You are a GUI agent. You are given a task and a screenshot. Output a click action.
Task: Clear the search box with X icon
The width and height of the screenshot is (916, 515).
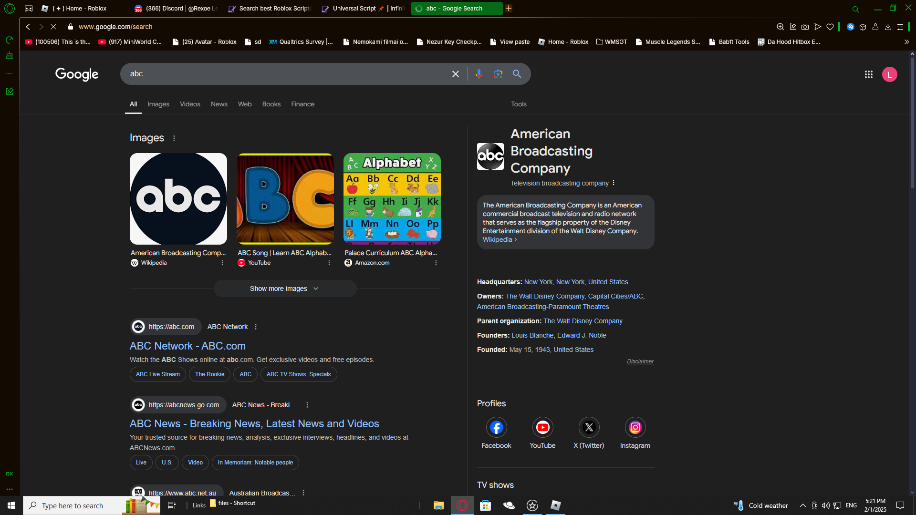pos(455,74)
